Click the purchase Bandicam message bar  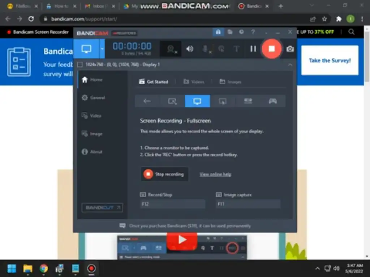pyautogui.click(x=185, y=226)
